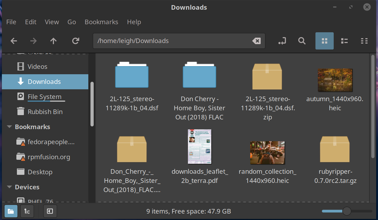Click the sidebar vertical scrollbar

[92, 104]
